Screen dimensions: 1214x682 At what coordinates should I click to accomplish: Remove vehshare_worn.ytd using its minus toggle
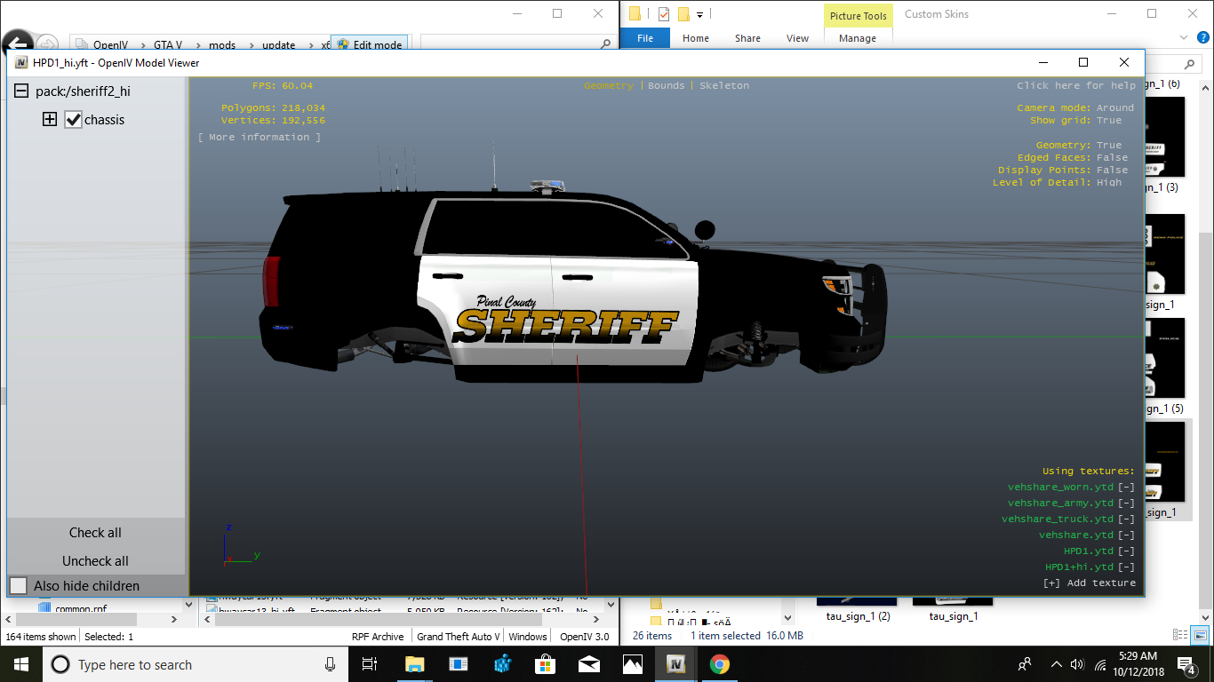click(1126, 488)
